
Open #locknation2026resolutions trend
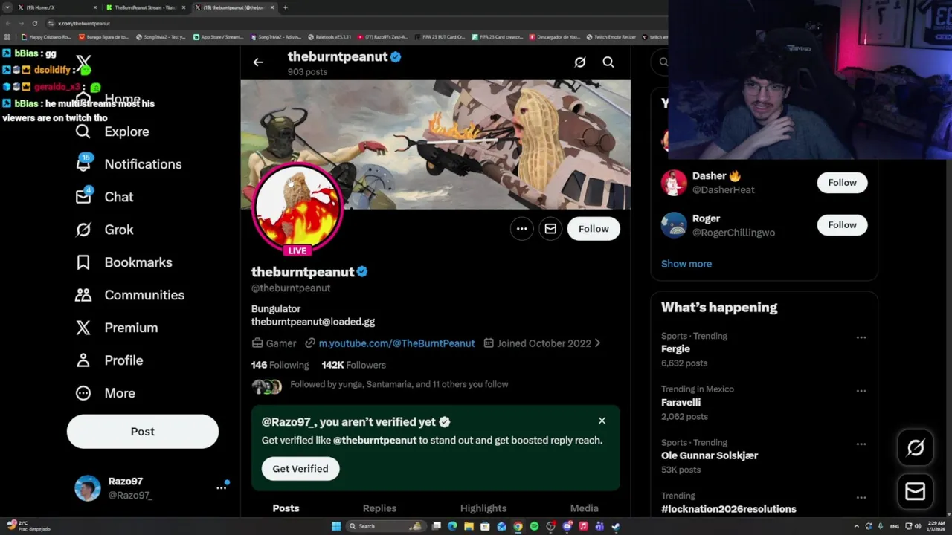(x=729, y=509)
